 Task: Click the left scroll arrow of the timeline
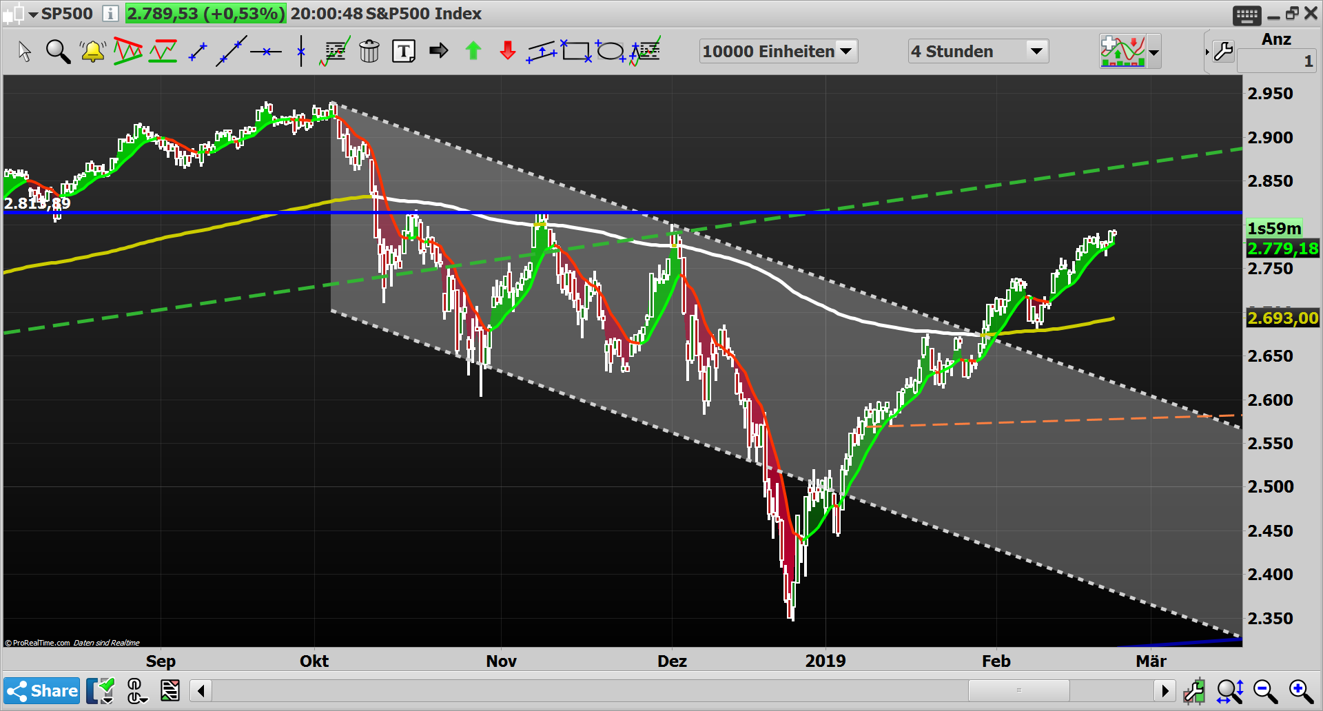pyautogui.click(x=201, y=690)
